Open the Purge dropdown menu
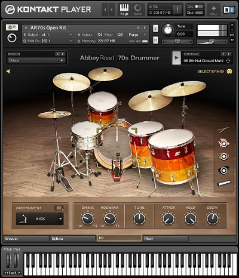 (x=137, y=35)
